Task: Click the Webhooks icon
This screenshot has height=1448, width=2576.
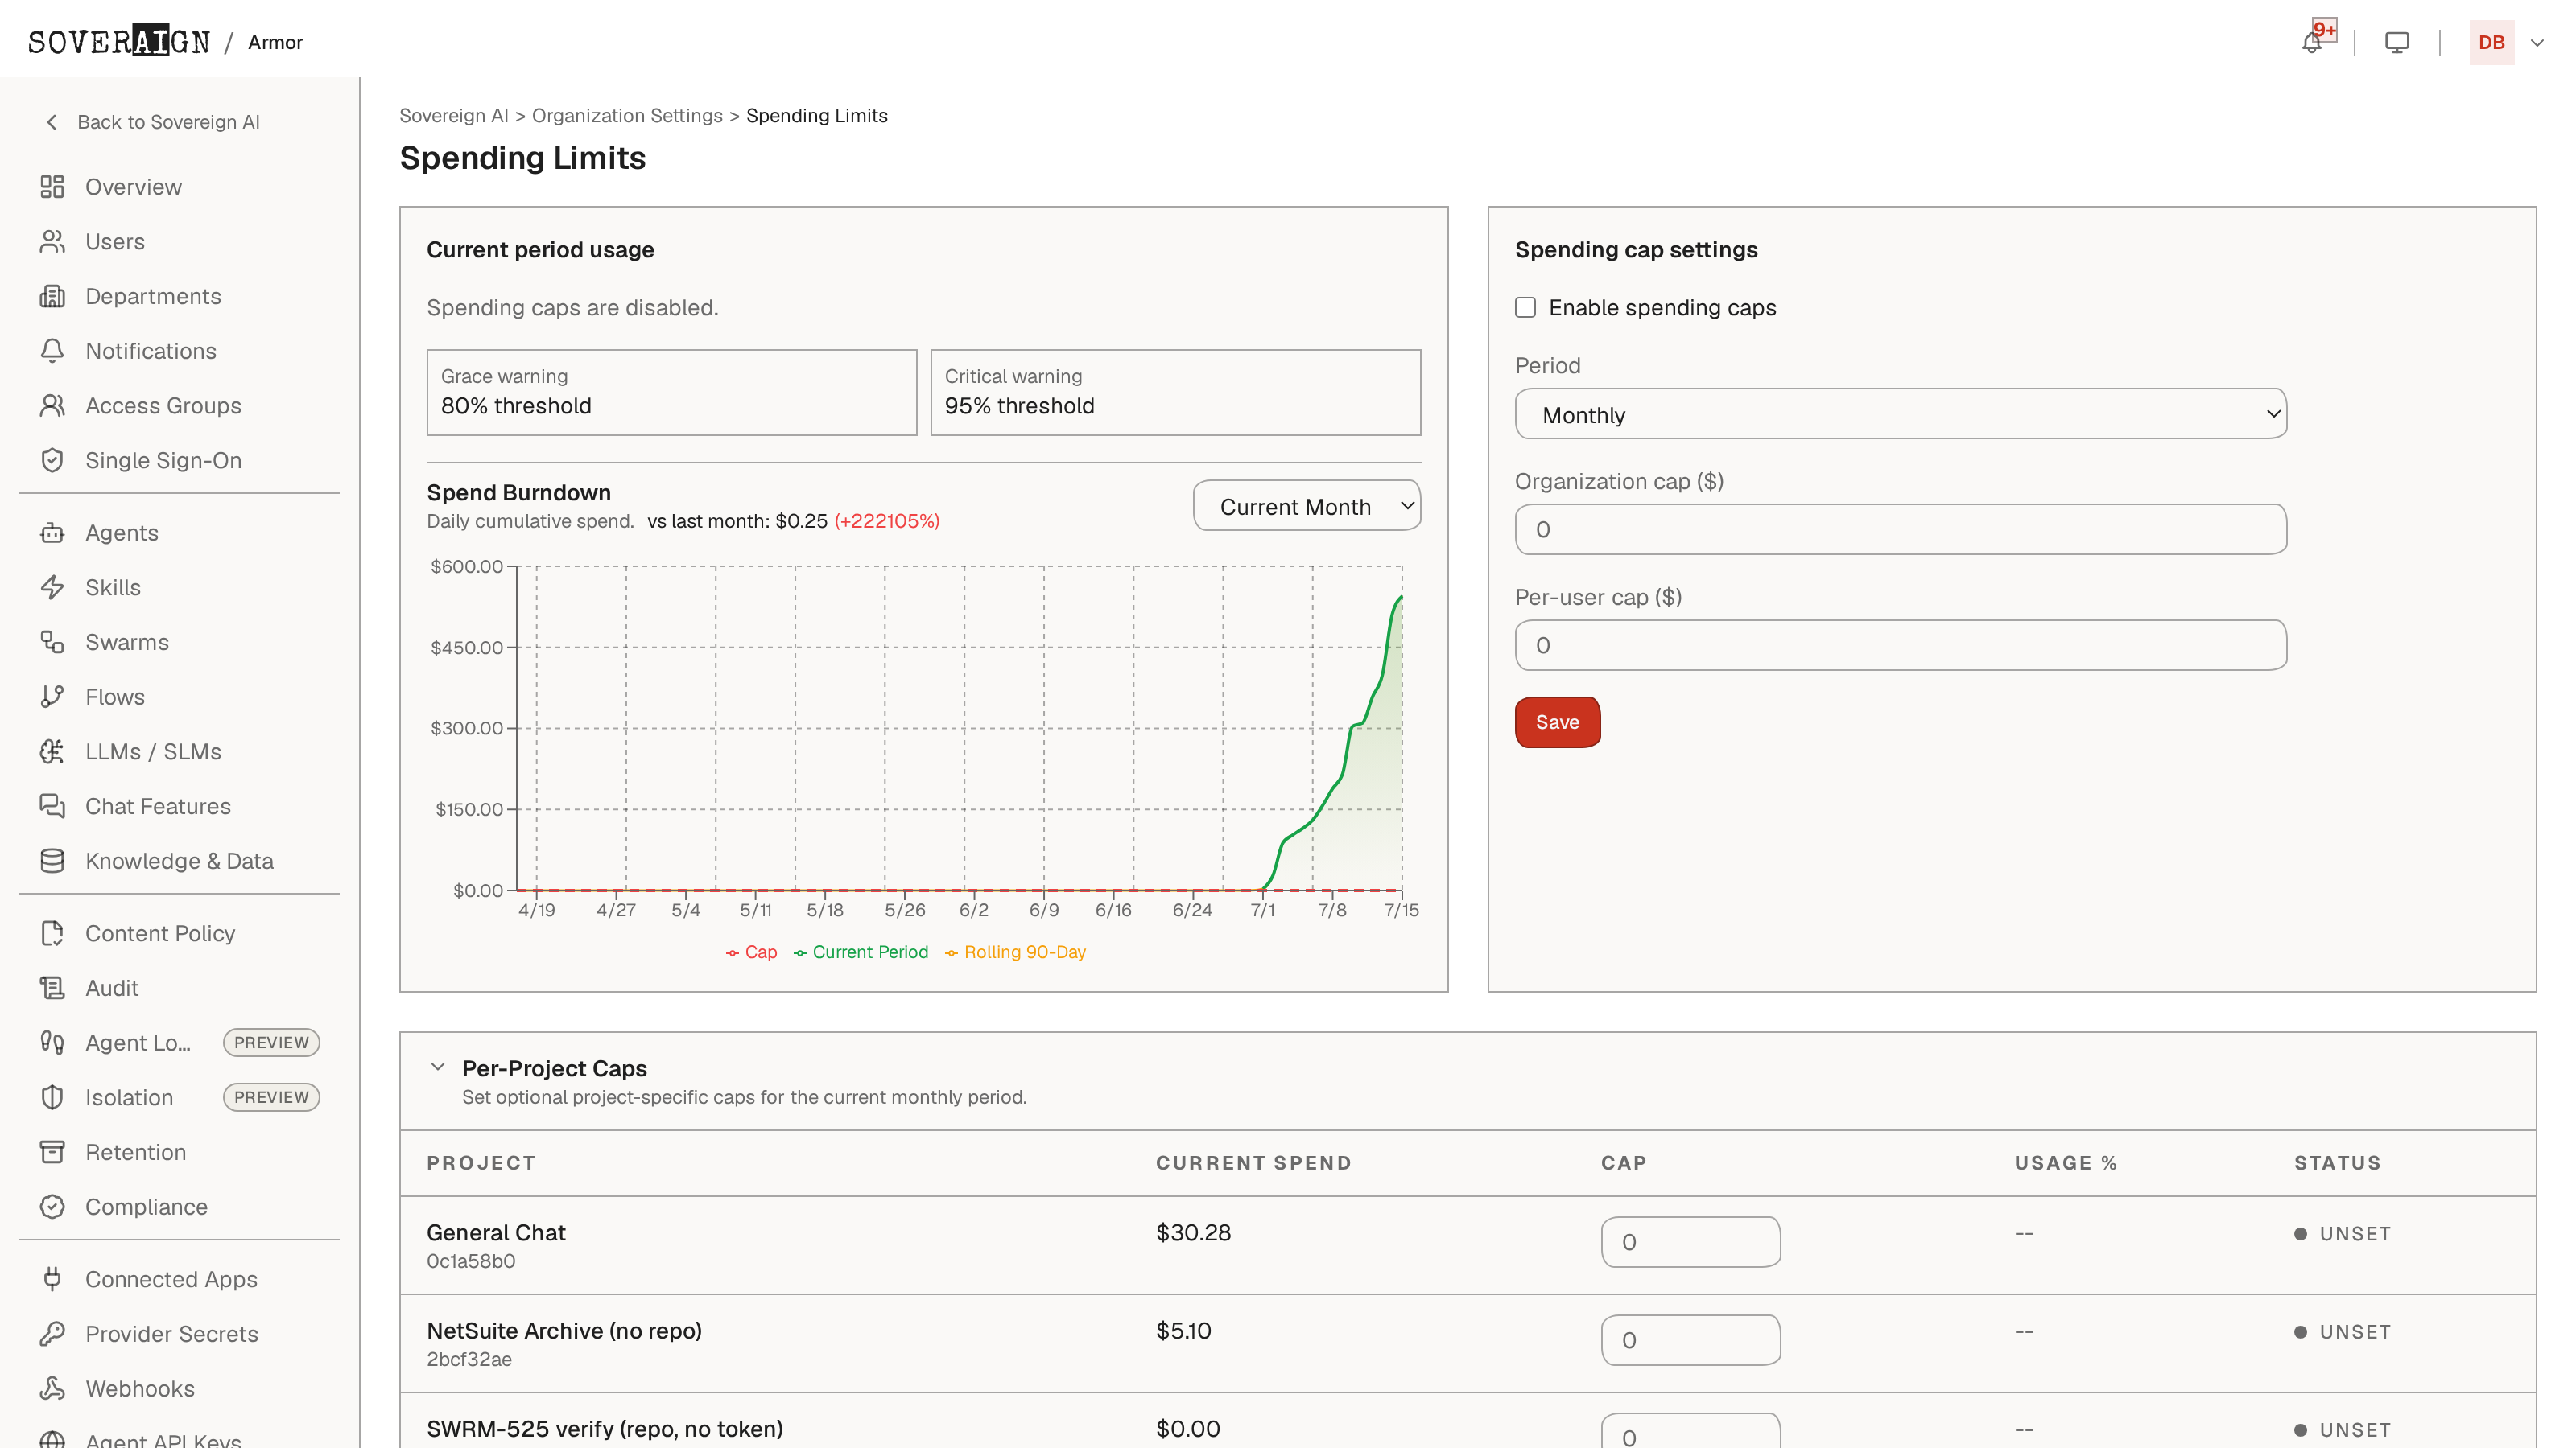Action: [52, 1389]
